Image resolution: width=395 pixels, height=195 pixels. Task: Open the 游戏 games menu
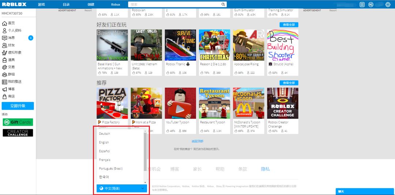(41, 4)
